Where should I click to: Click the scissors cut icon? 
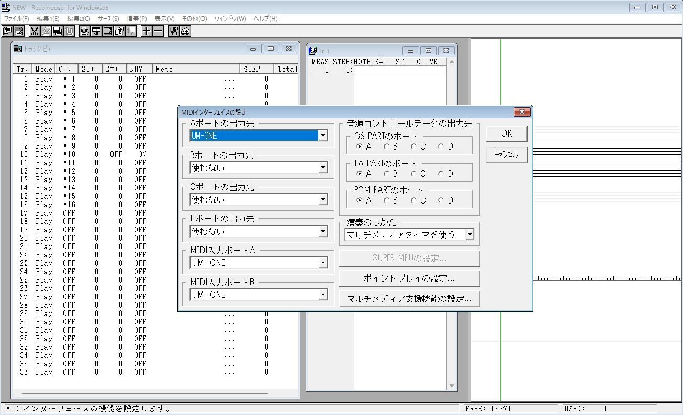[35, 31]
